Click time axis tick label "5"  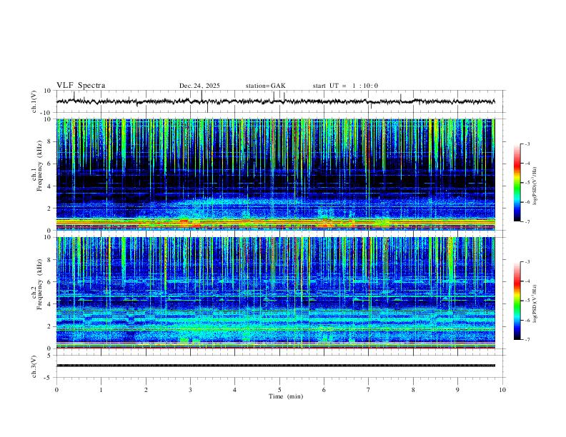[279, 390]
